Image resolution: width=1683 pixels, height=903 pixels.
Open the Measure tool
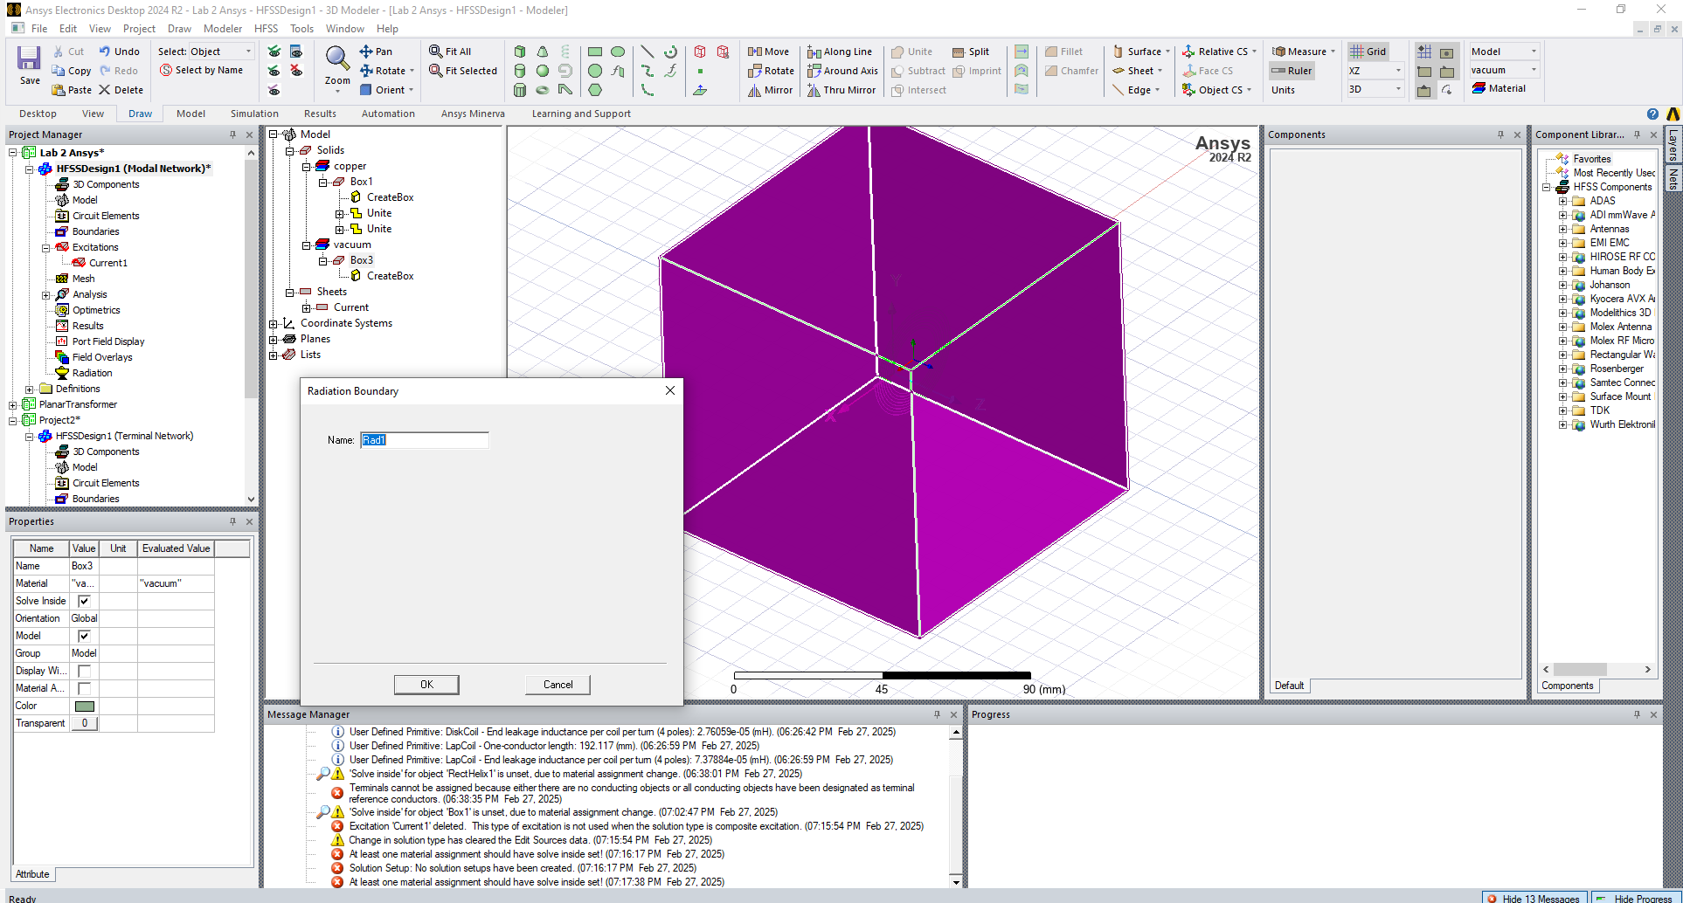1278,52
